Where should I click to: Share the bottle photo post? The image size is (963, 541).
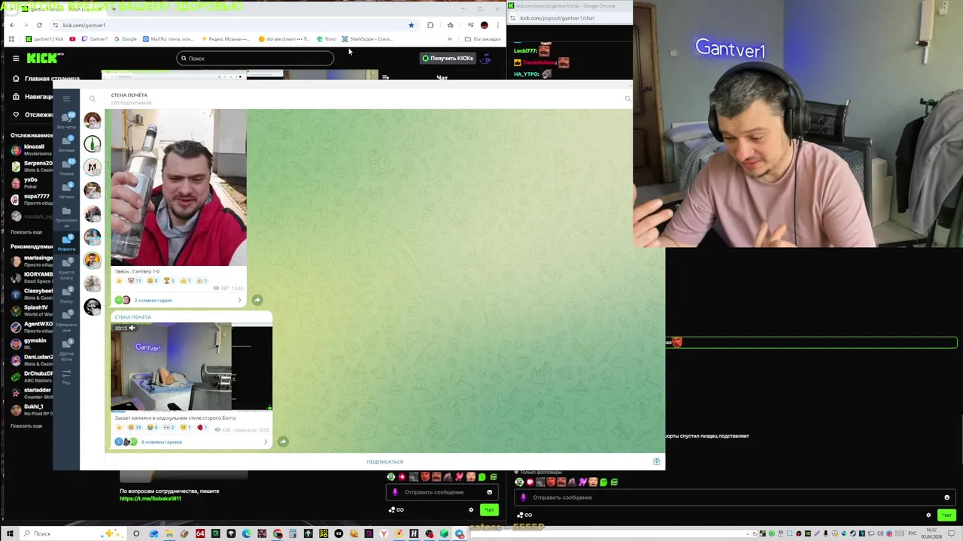pyautogui.click(x=257, y=300)
